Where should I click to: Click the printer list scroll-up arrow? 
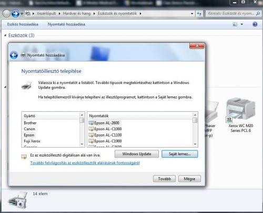195,115
